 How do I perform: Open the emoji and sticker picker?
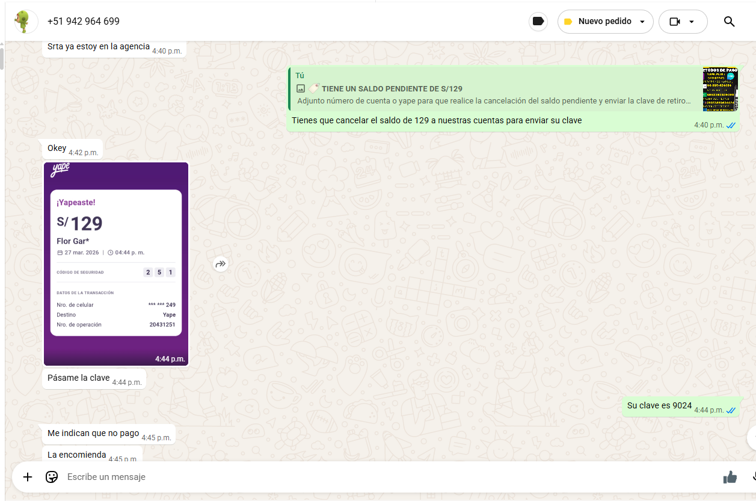click(x=52, y=477)
